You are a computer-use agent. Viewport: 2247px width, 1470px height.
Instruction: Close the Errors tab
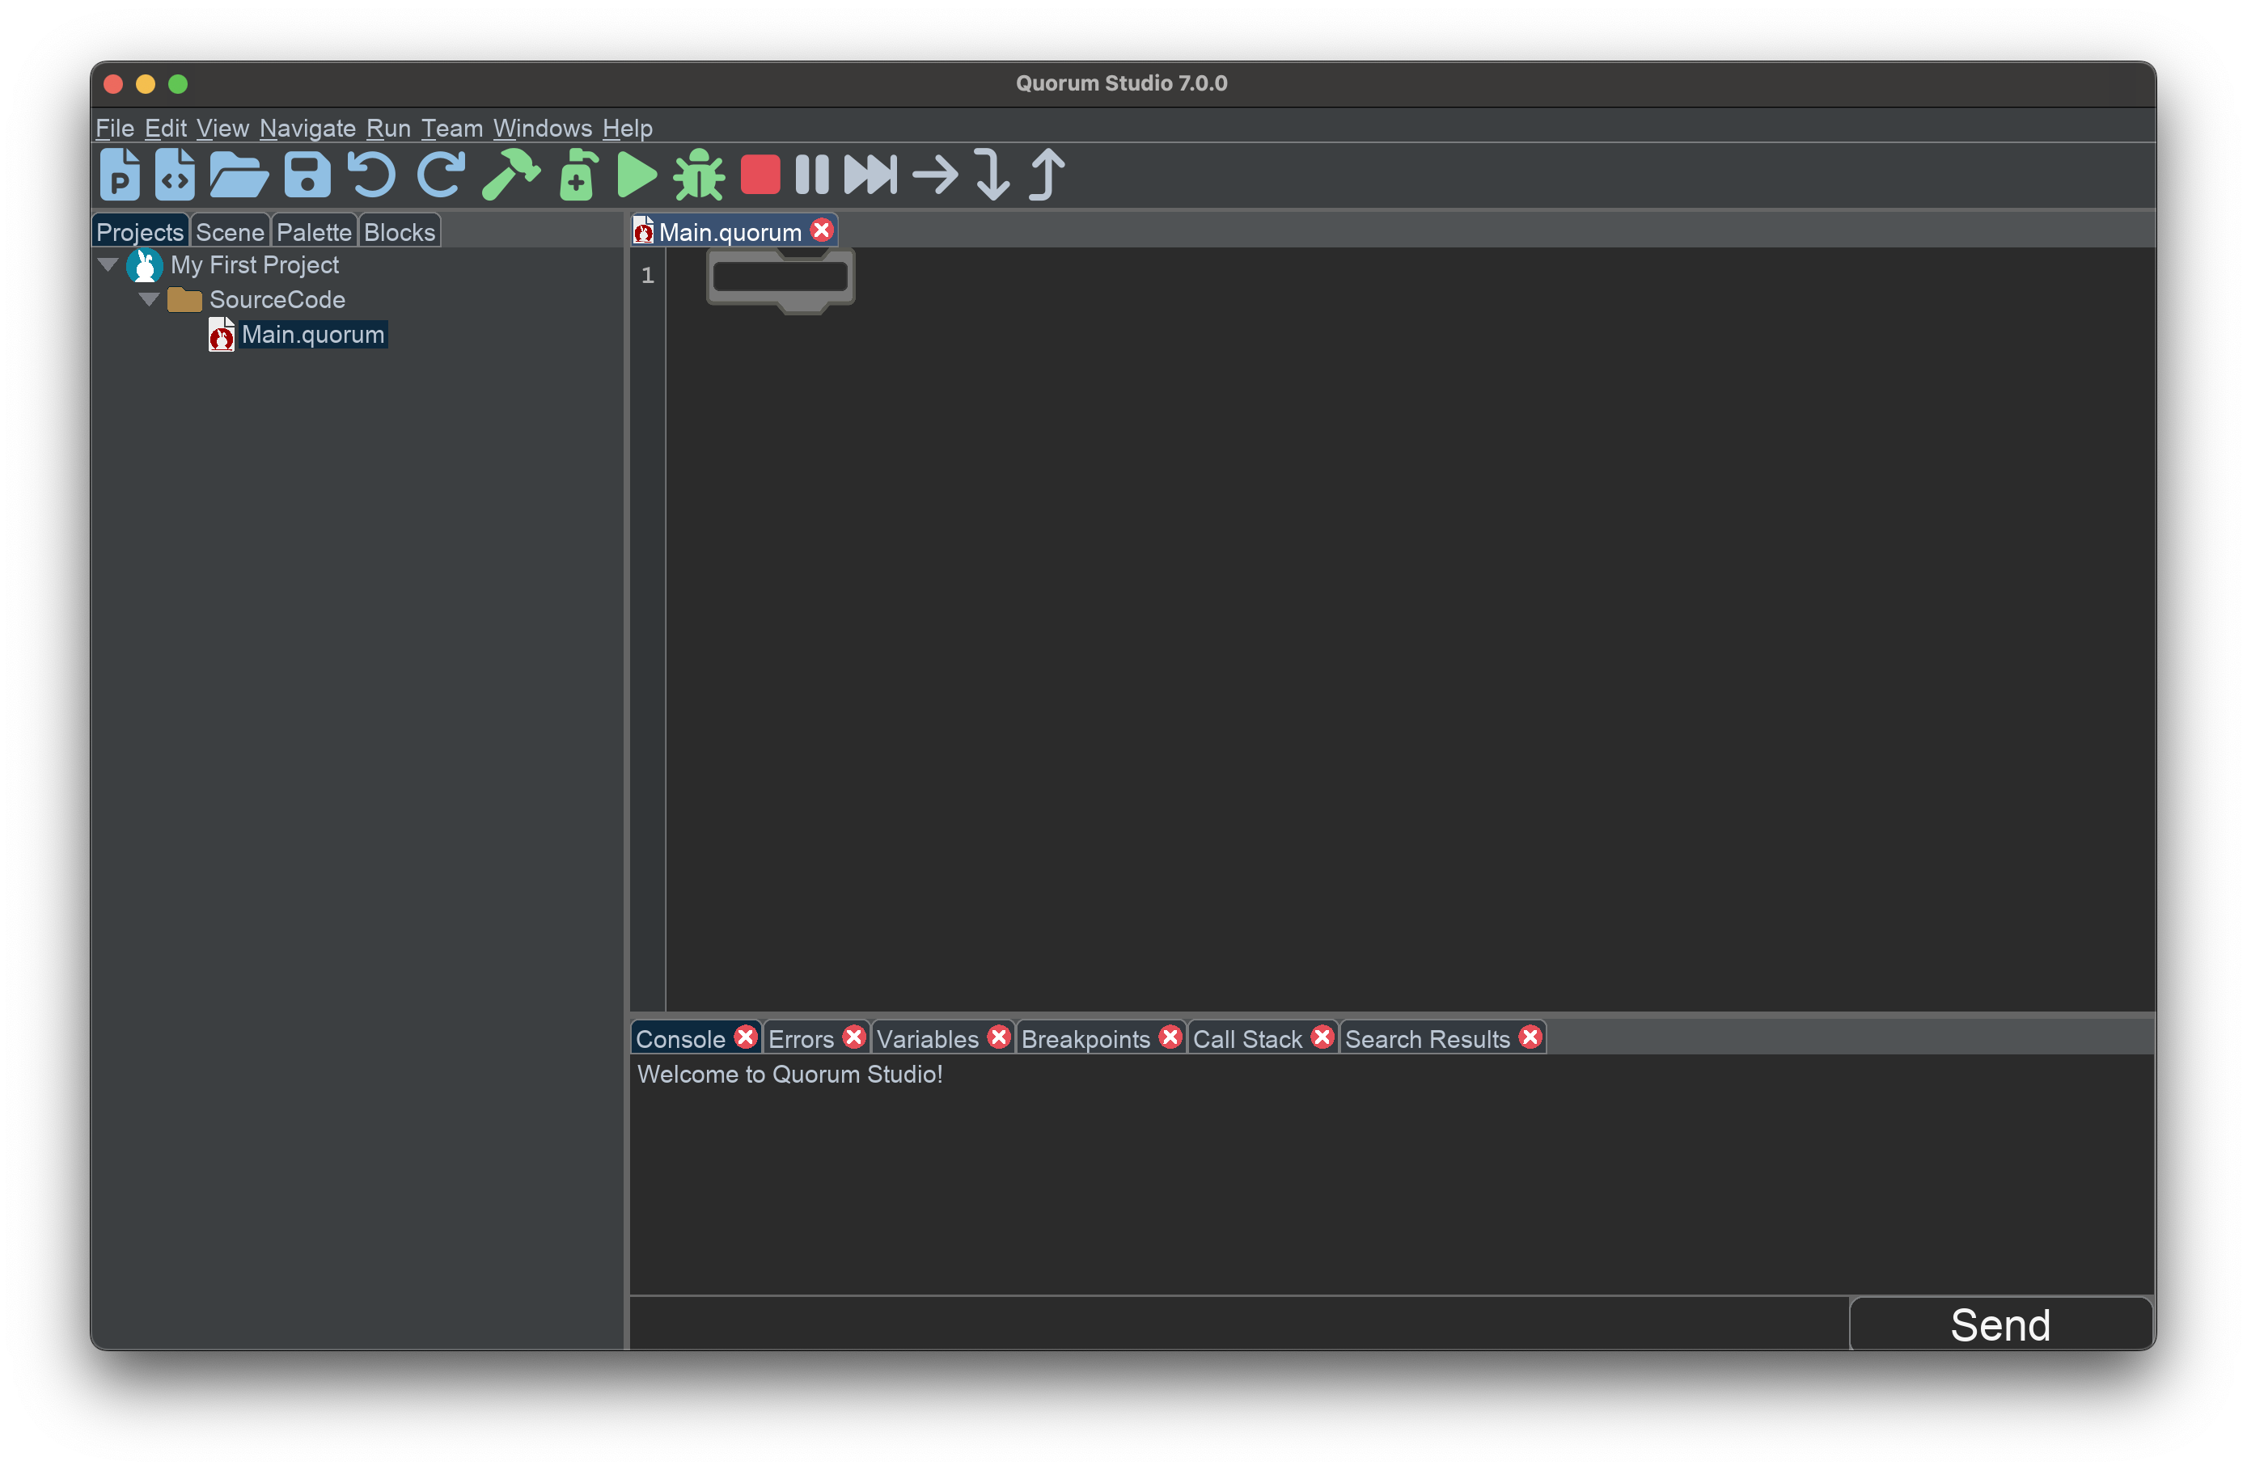[853, 1037]
